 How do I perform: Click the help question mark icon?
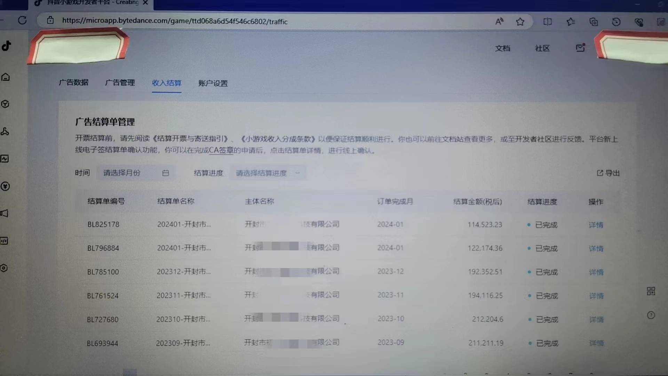click(x=651, y=315)
